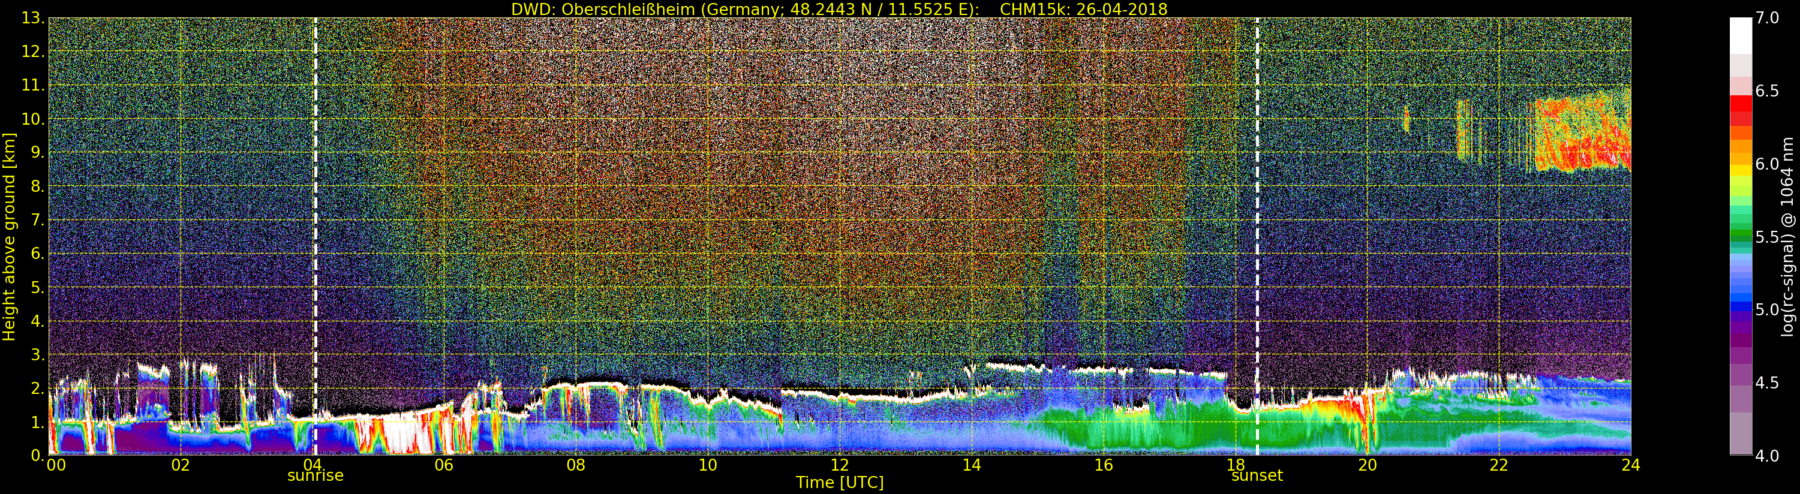Click the '6.' height axis tick label
The width and height of the screenshot is (1800, 494).
point(38,254)
